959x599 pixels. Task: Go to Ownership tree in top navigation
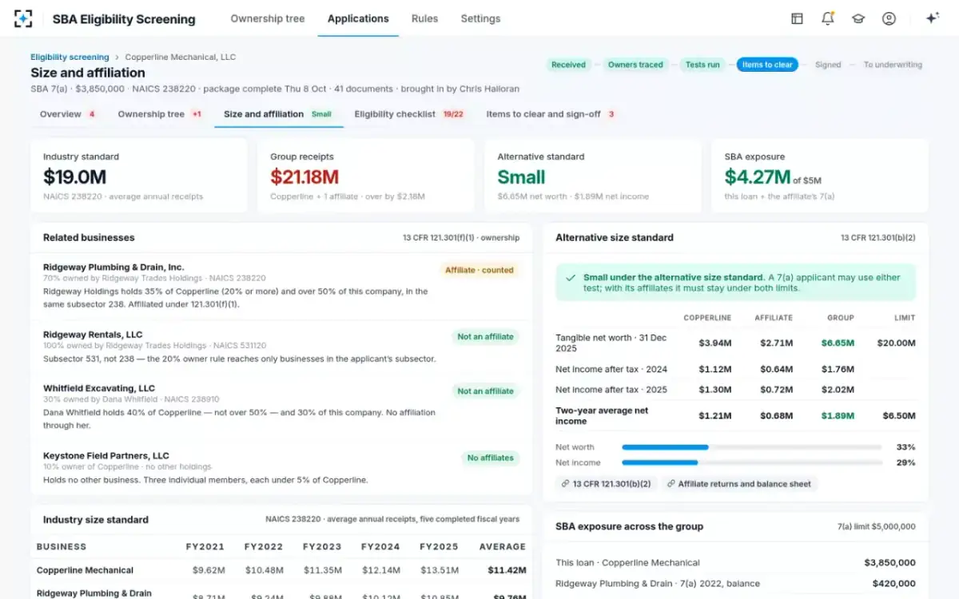(268, 18)
